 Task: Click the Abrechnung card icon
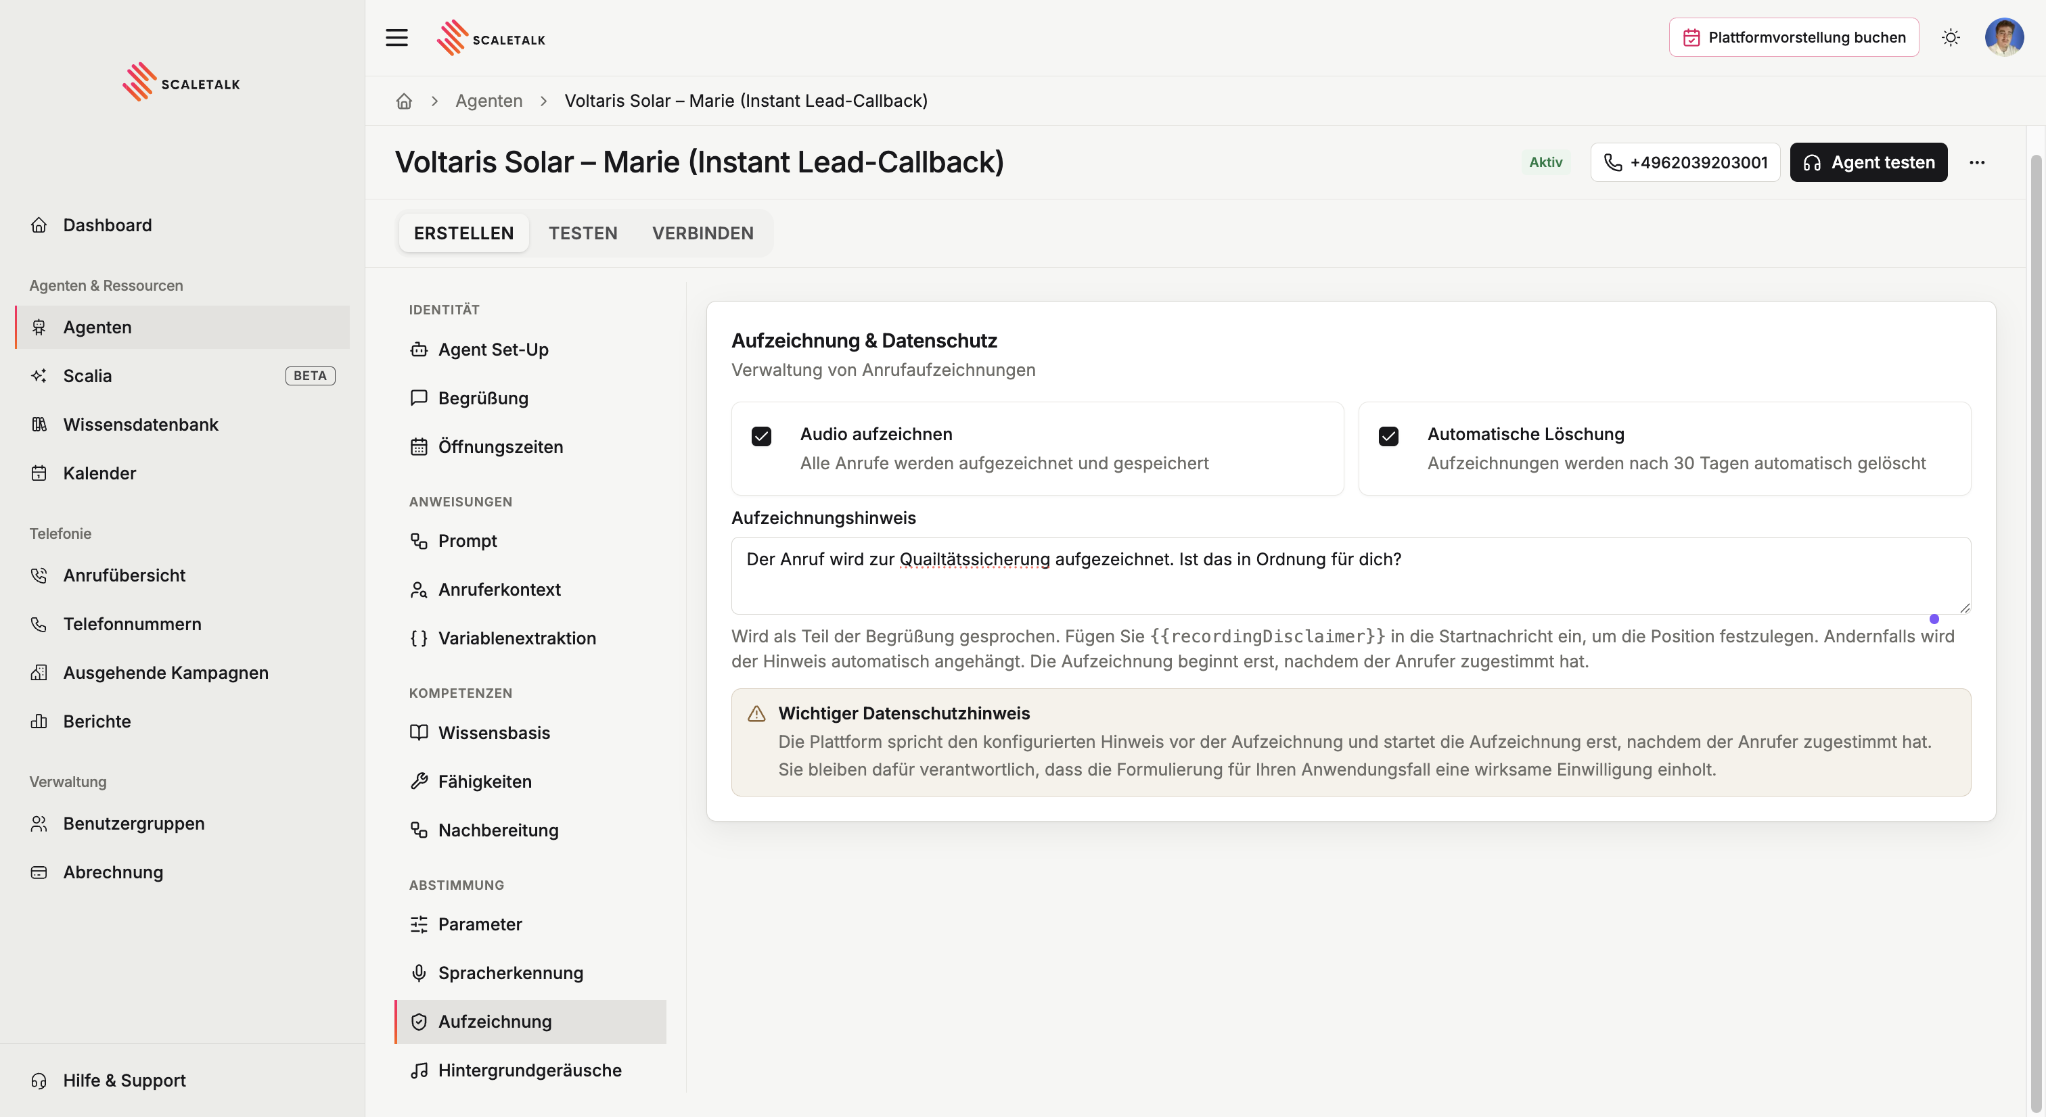[39, 872]
